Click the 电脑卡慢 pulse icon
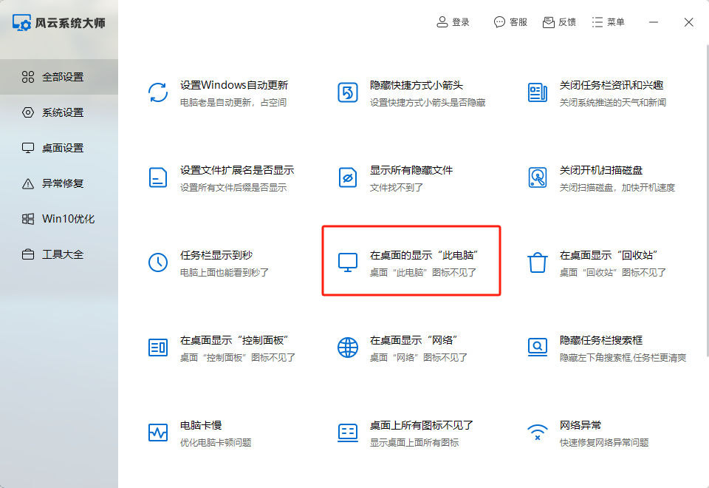The width and height of the screenshot is (709, 488). pos(158,433)
